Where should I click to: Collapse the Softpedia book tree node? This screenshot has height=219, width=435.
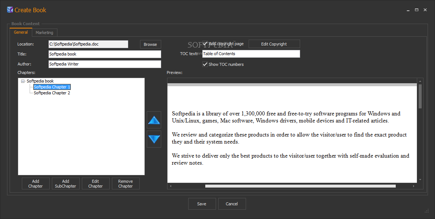tap(23, 81)
